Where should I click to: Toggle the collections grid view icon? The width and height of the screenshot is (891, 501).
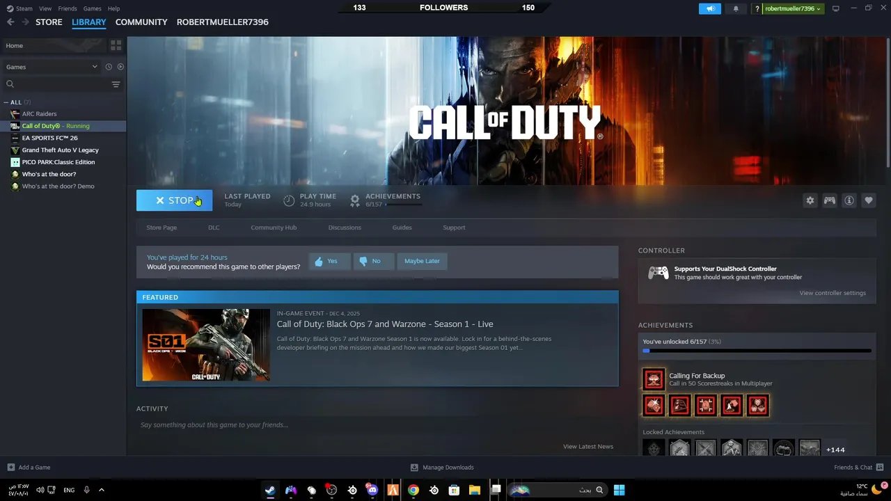coord(116,45)
